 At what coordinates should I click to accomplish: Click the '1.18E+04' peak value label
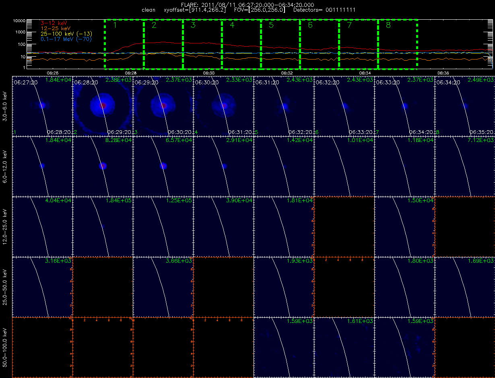(421, 140)
